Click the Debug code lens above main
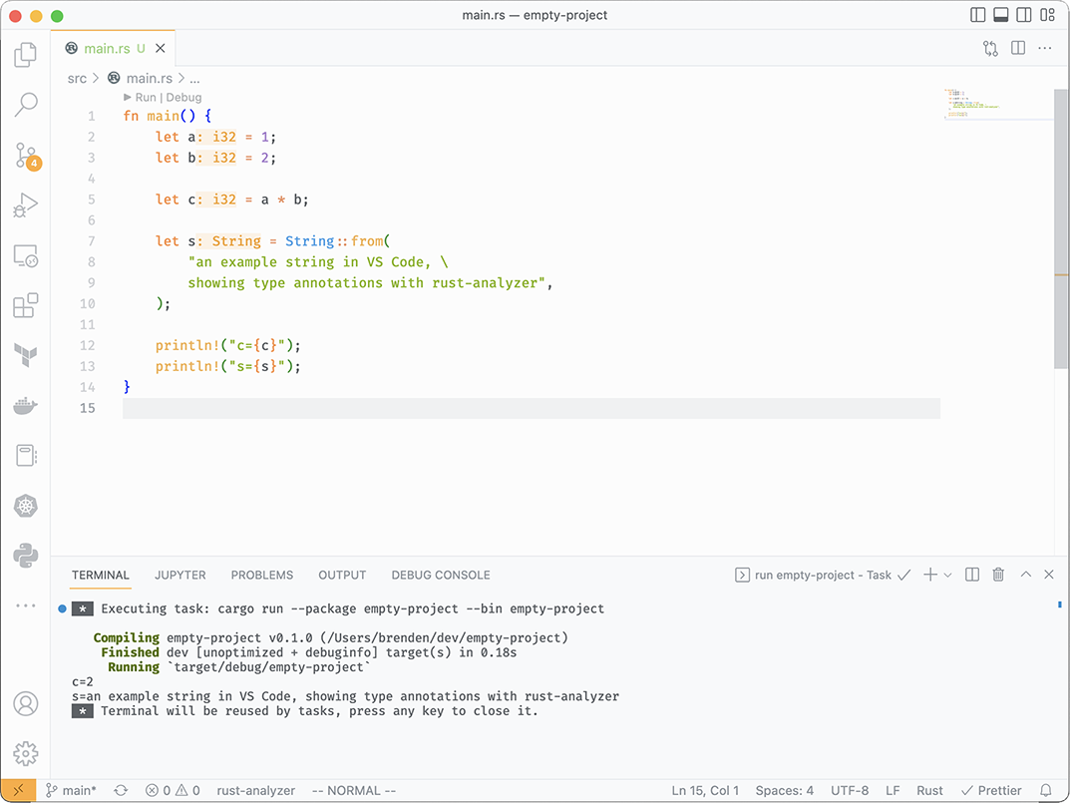The width and height of the screenshot is (1070, 804). click(183, 97)
